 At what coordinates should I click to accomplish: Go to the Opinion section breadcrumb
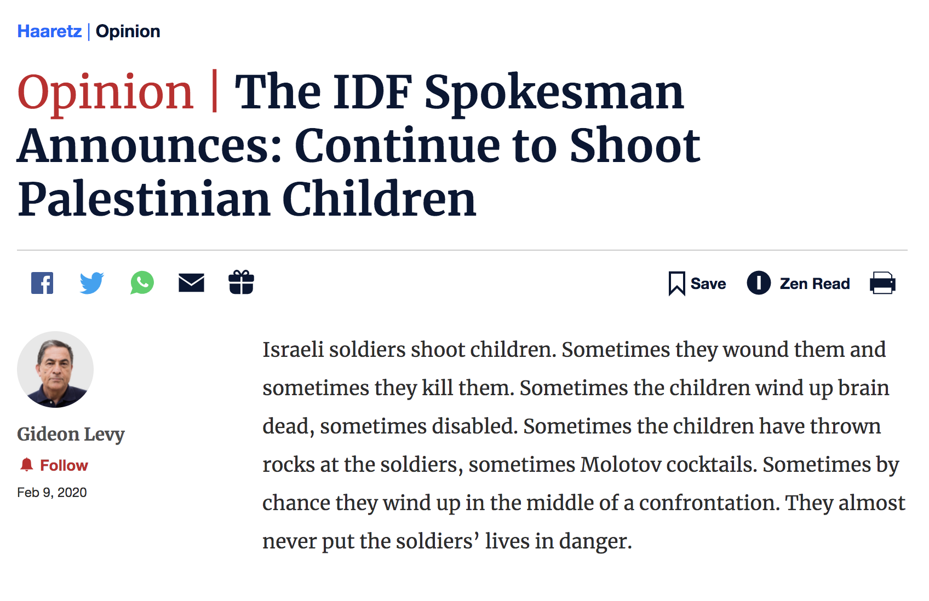tap(128, 31)
